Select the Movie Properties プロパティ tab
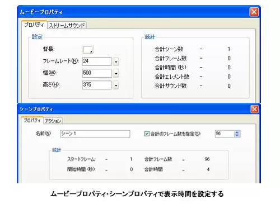Screen dimensions: 280x204 pyautogui.click(x=34, y=25)
